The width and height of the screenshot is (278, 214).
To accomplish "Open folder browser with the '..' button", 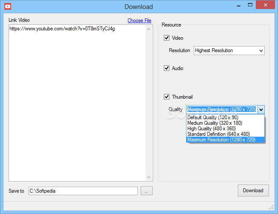I will click(146, 191).
